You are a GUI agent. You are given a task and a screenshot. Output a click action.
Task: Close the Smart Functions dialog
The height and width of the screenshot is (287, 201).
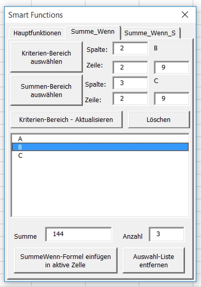185,15
